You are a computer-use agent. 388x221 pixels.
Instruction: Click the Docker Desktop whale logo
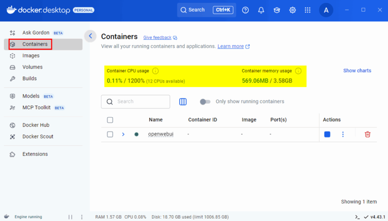pos(11,10)
